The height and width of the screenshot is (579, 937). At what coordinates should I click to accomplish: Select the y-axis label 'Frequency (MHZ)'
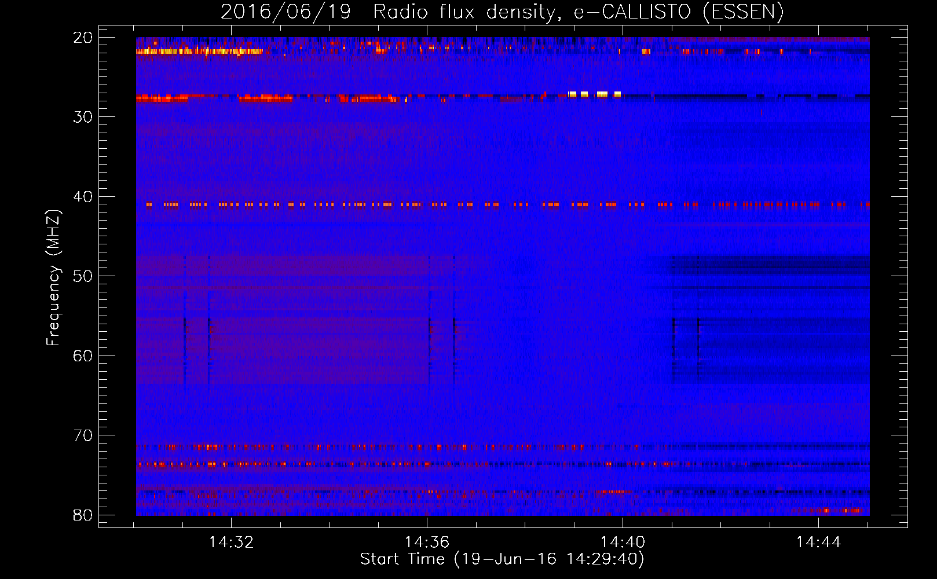[x=53, y=278]
